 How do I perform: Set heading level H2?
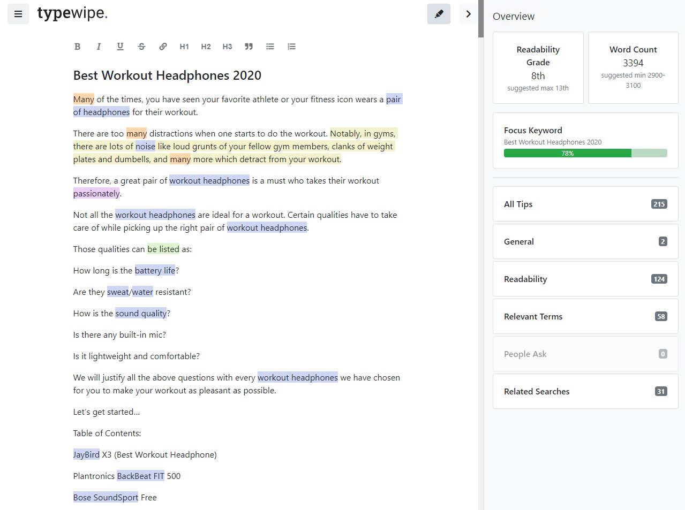click(x=206, y=47)
